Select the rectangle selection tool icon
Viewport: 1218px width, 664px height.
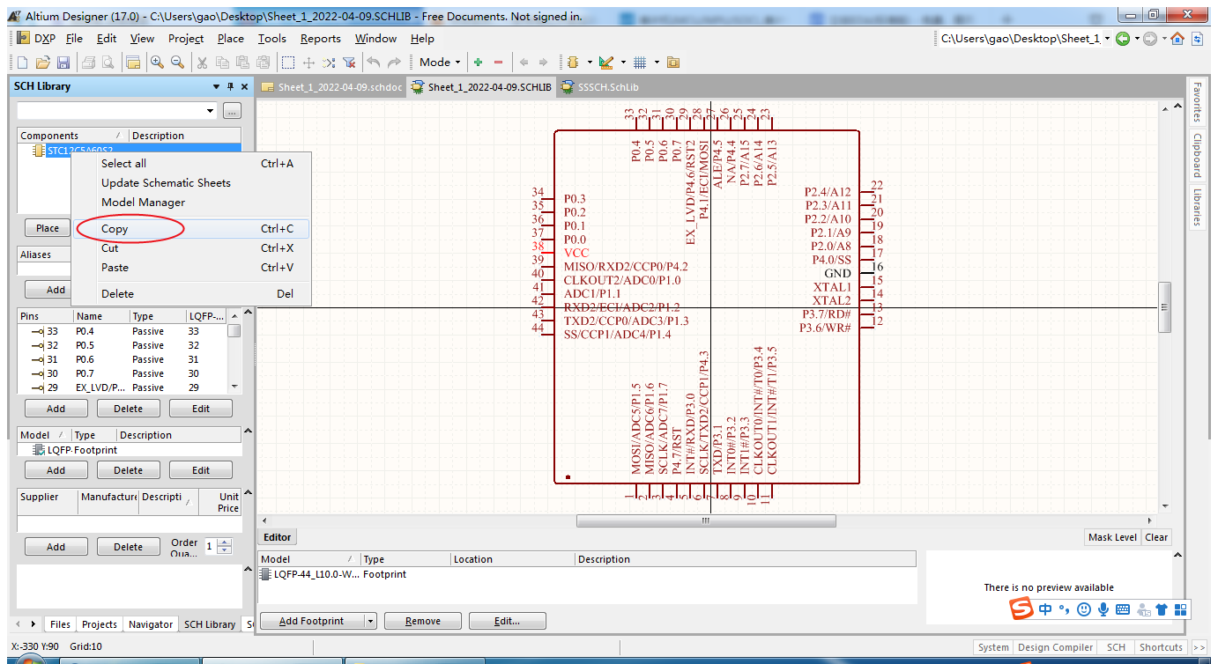coord(288,63)
